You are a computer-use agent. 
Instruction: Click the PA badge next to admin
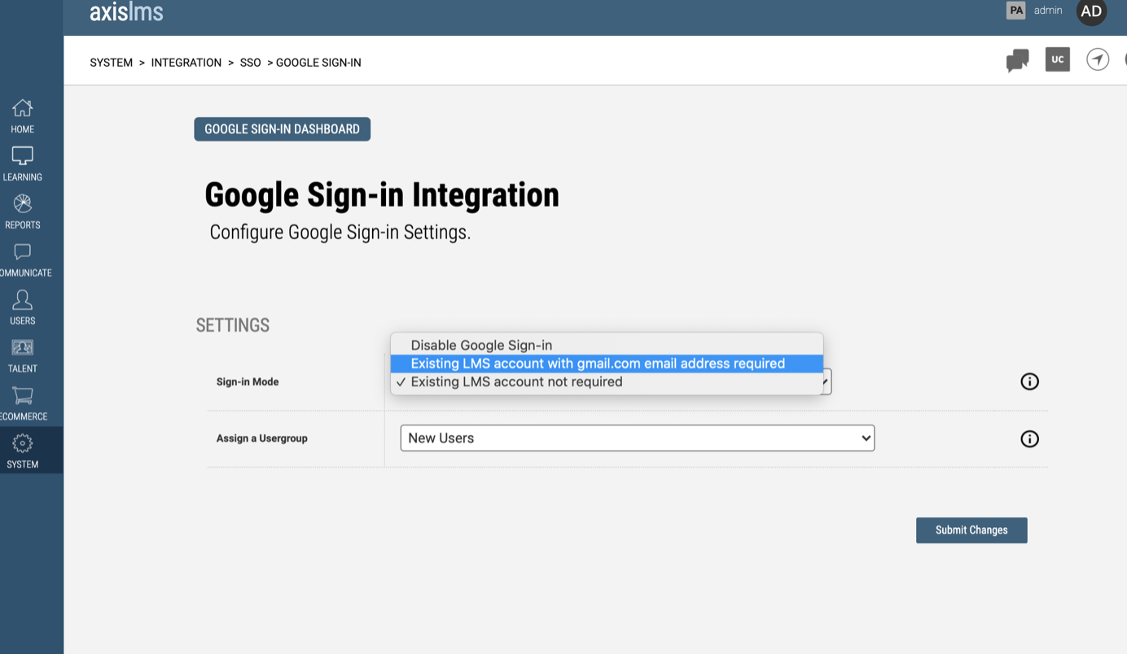(1015, 11)
